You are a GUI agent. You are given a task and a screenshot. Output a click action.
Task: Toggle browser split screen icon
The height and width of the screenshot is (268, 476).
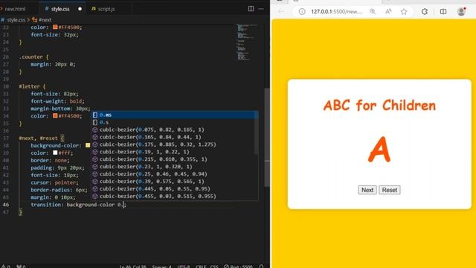(443, 12)
